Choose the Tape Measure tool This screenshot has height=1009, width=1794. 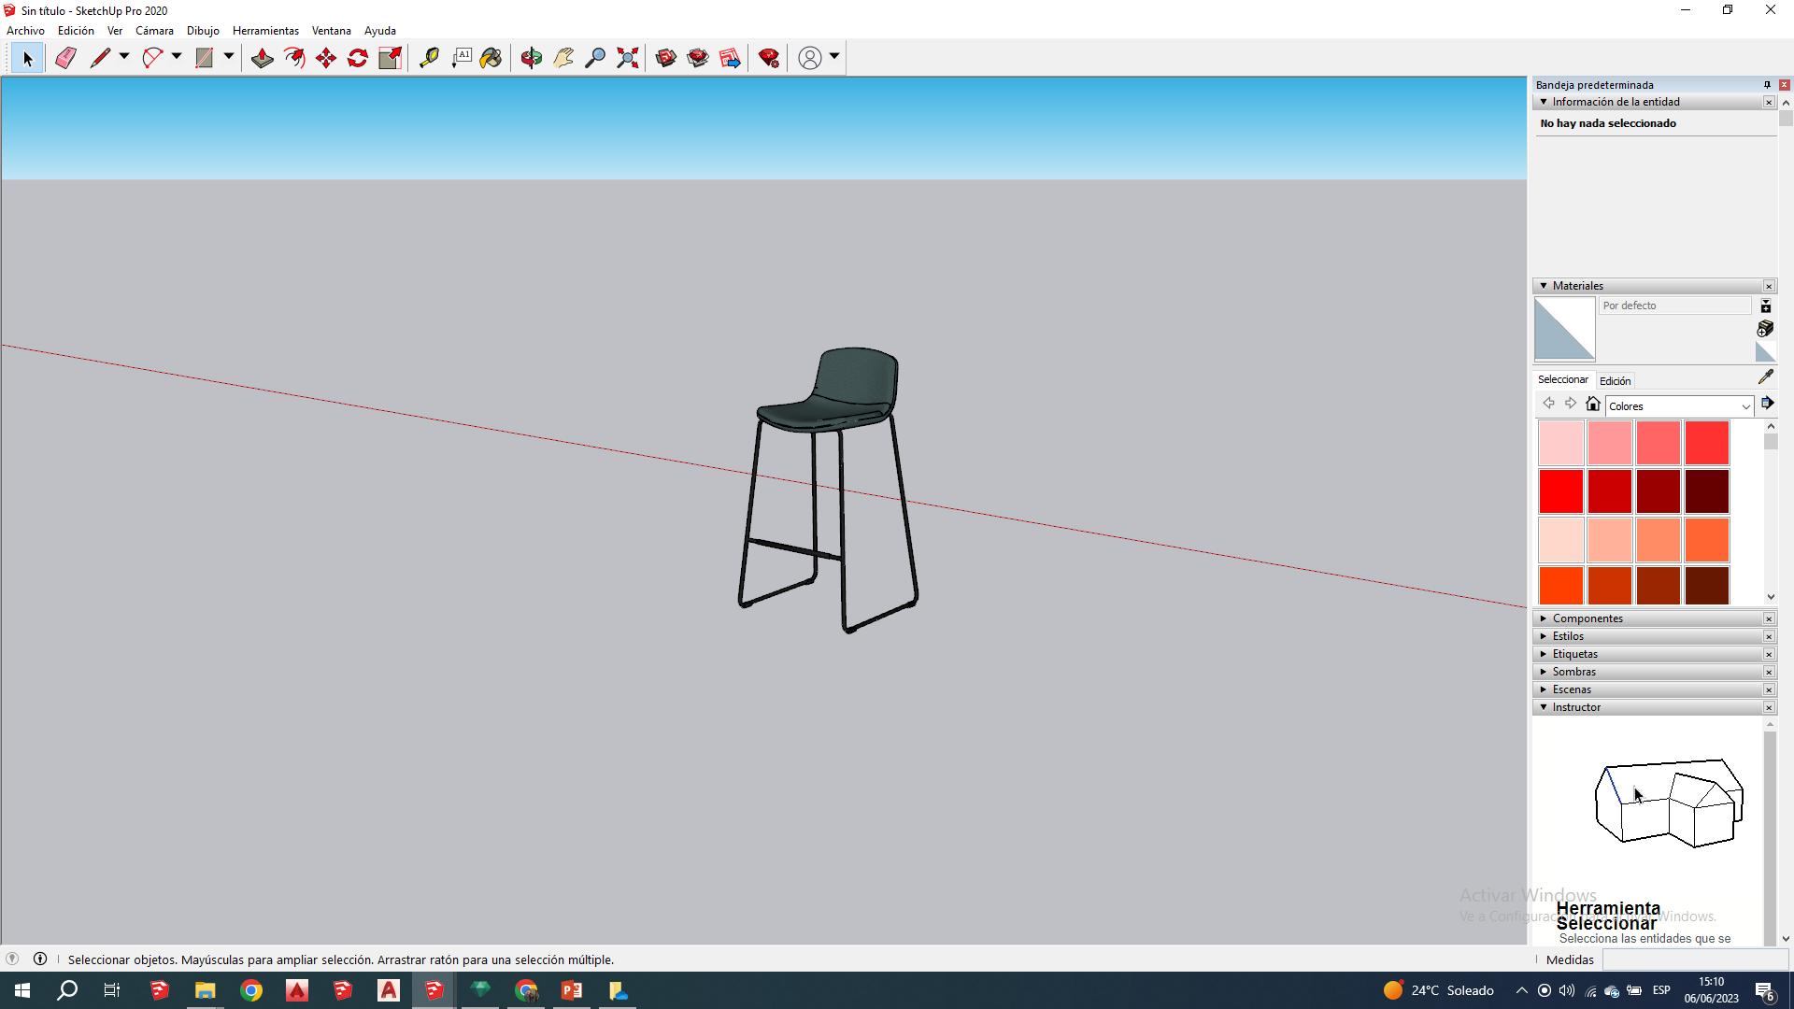429,58
